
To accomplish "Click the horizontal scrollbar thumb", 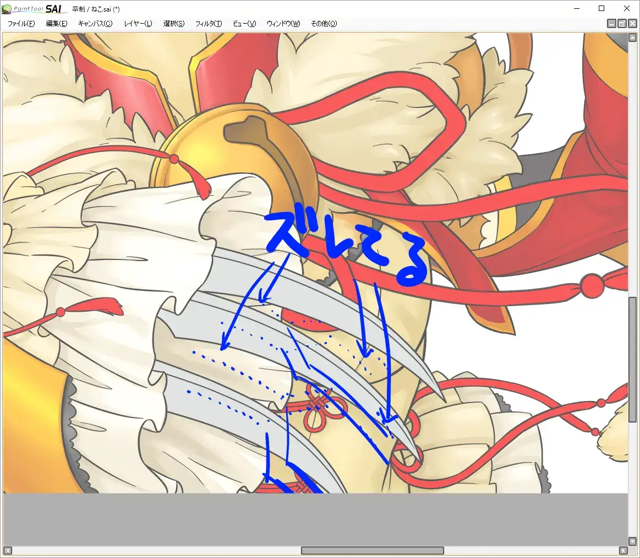I will click(372, 550).
